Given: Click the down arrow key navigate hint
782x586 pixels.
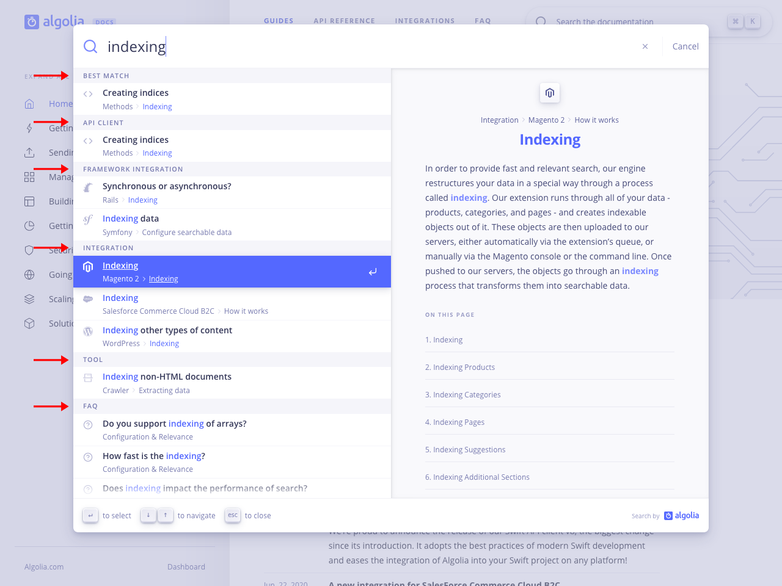Looking at the screenshot, I should (148, 515).
